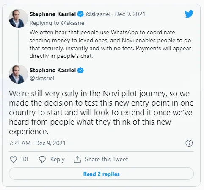Open the tweet info circle icon
The image size is (204, 190).
(189, 143)
